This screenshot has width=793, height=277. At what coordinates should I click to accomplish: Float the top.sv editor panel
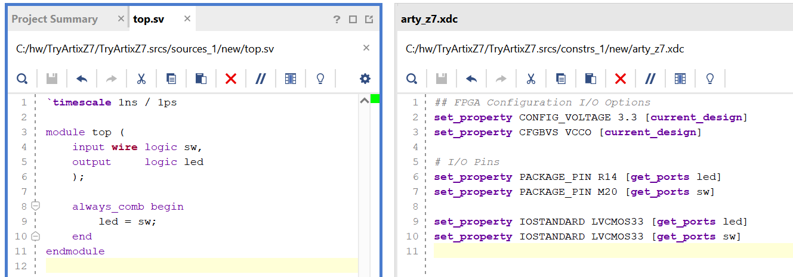pyautogui.click(x=369, y=20)
